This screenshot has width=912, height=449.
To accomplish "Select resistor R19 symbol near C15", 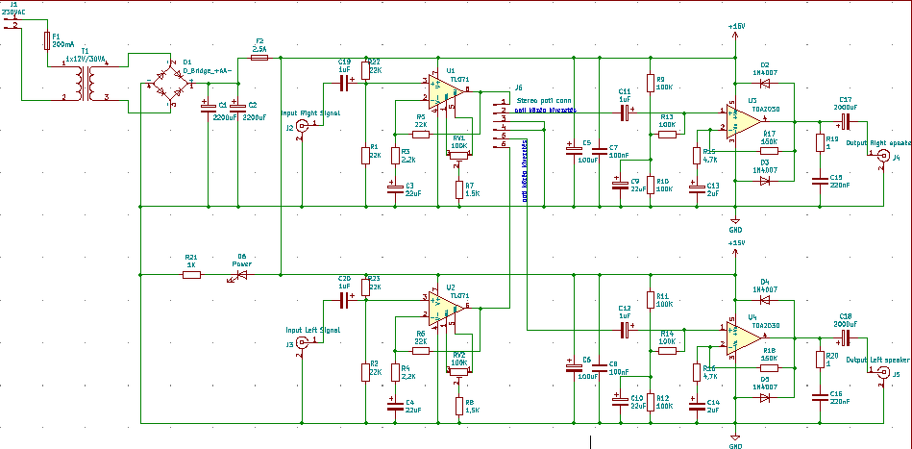I will tap(820, 142).
